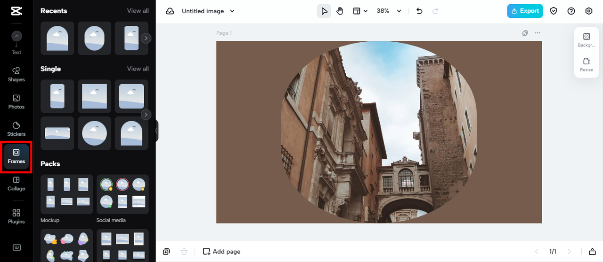
Task: Choose the arch frame in Recents
Action: tap(57, 38)
